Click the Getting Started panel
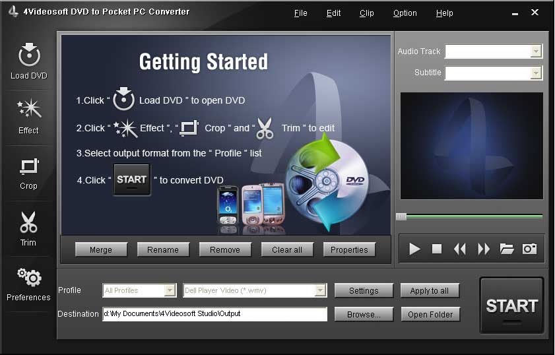Screen dimensions: 555x355 tap(226, 135)
